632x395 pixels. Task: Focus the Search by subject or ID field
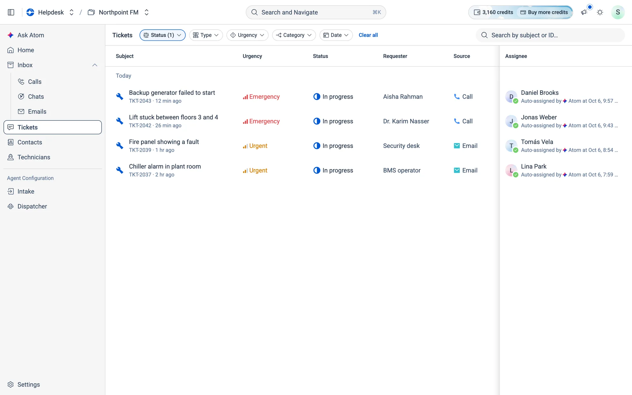tap(550, 35)
